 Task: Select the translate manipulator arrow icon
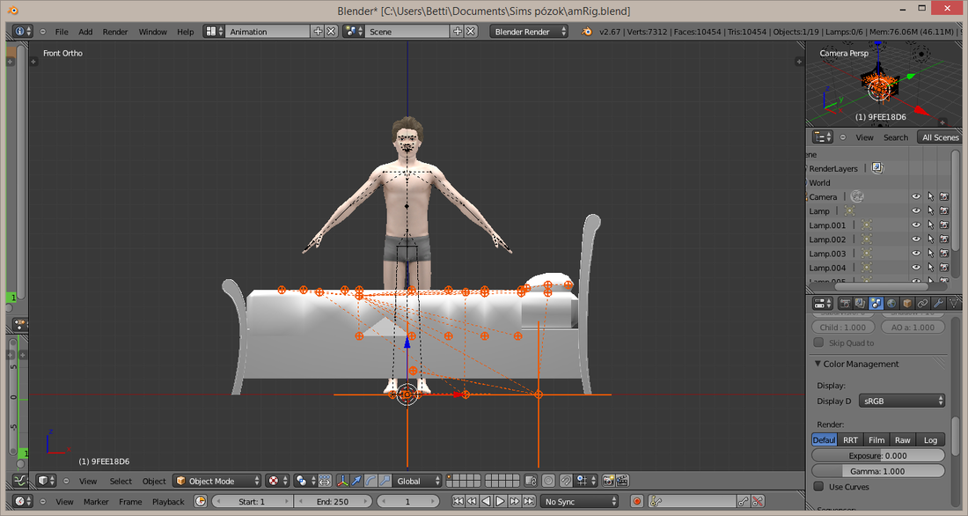[356, 481]
